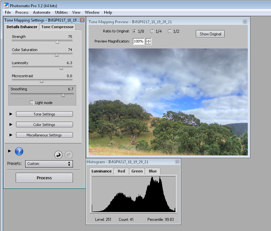Click the Smoothing value 6.7

(x=71, y=89)
